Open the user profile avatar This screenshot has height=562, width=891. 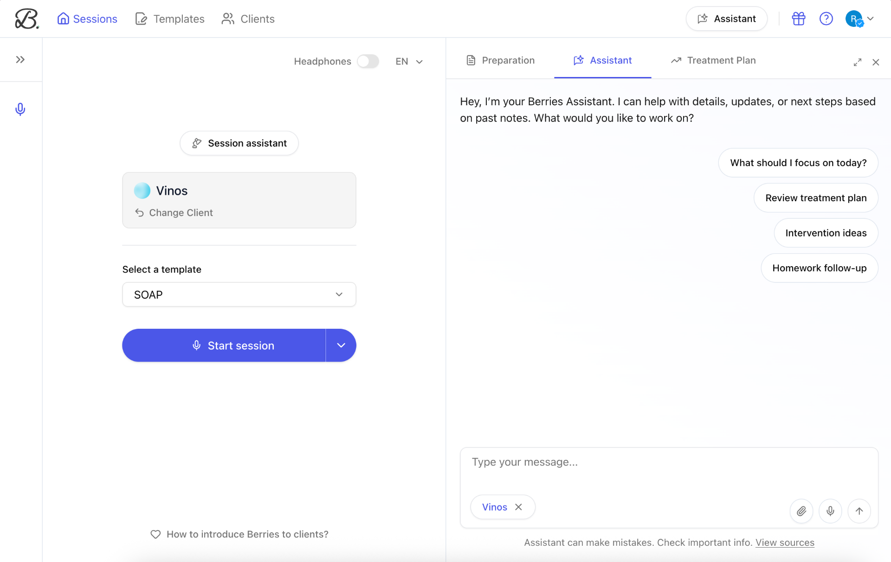click(854, 19)
